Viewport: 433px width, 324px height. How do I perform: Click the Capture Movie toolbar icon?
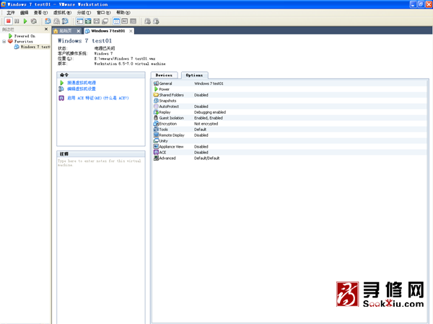[x=157, y=21]
